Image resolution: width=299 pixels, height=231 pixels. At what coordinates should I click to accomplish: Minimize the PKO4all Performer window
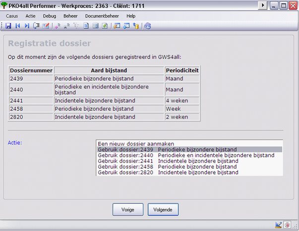tap(274, 5)
